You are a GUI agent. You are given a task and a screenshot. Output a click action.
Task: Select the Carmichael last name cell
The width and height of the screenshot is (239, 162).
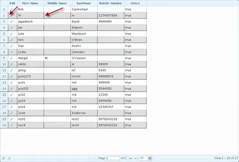click(84, 9)
